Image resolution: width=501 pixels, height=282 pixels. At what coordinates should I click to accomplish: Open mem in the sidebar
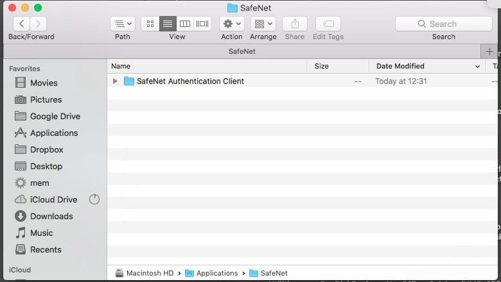(x=32, y=183)
